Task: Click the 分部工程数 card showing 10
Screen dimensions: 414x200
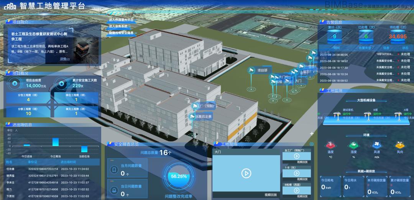Action: (28, 111)
